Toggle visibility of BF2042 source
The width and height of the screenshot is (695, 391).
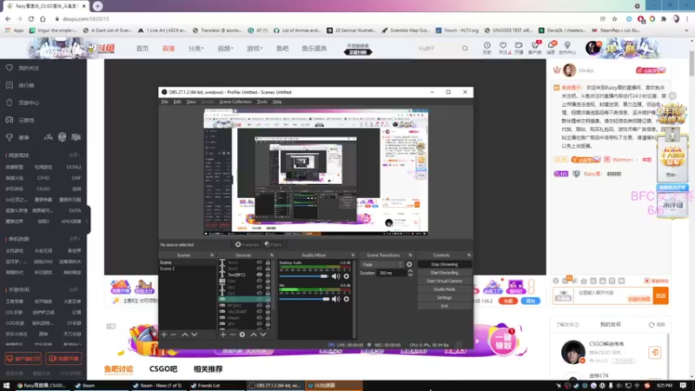(259, 306)
